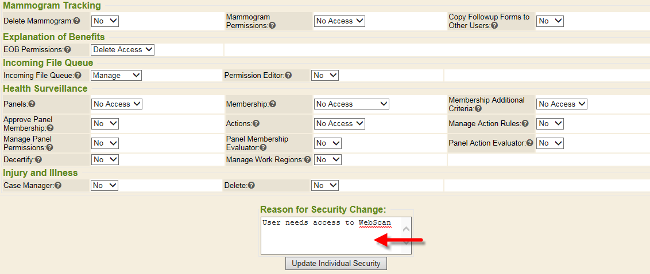Expand the EOB Permissions dropdown
The height and width of the screenshot is (274, 650).
[123, 50]
